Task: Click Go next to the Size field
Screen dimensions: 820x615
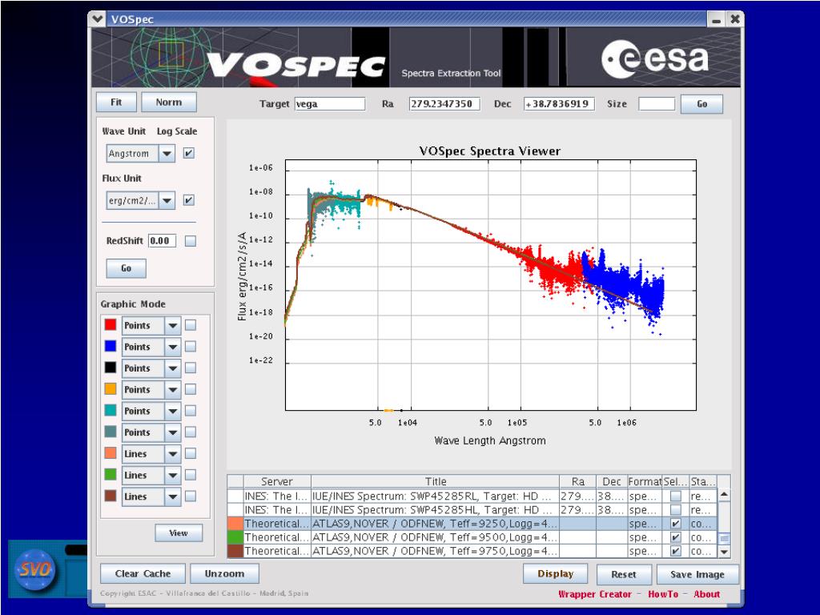Action: 701,104
